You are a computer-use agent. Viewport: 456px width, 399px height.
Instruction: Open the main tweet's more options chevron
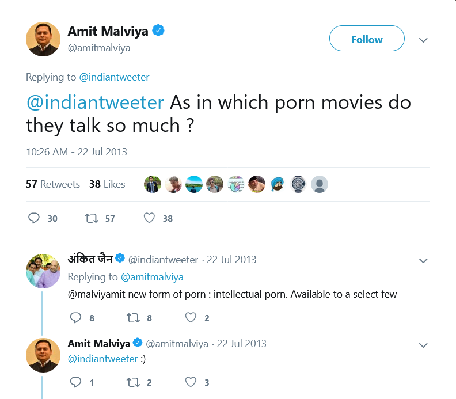coord(423,40)
